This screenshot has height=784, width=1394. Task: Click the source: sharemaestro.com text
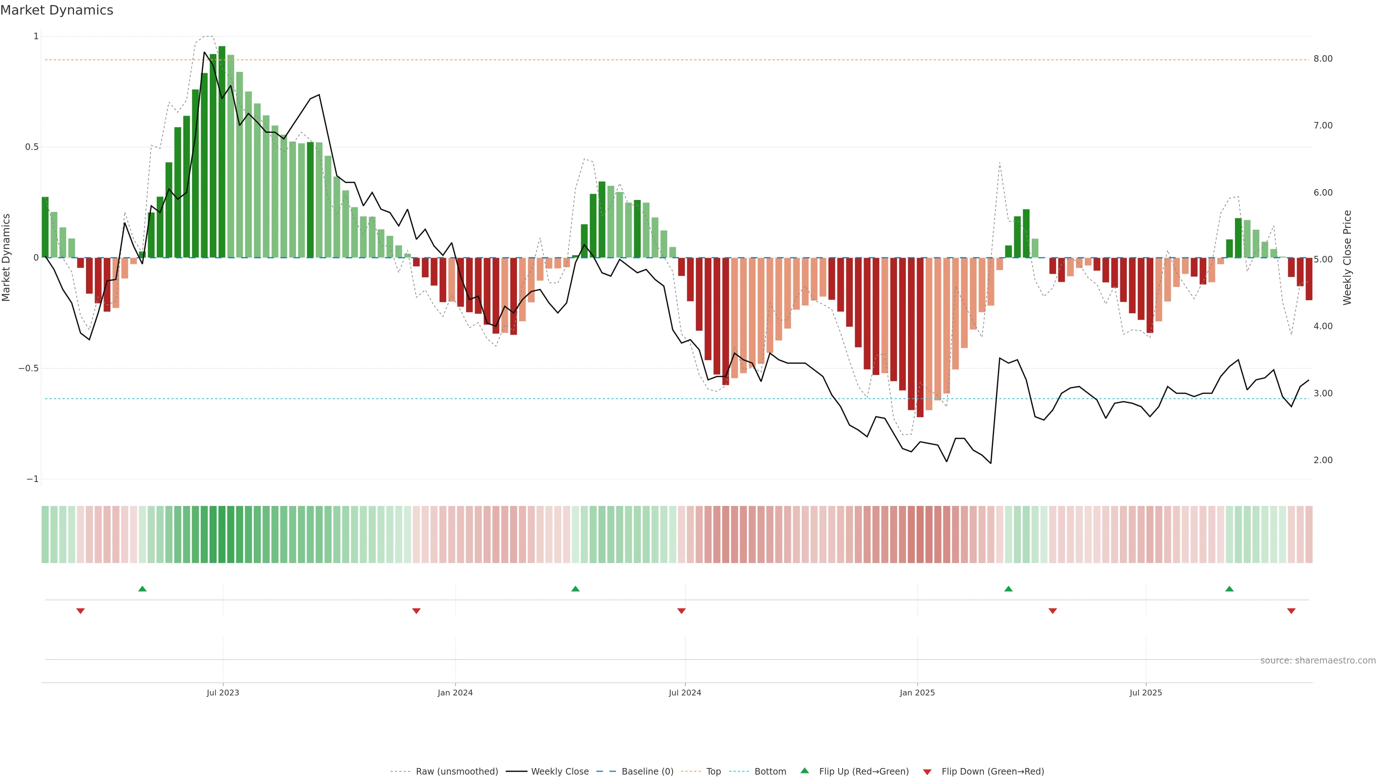click(x=1318, y=661)
